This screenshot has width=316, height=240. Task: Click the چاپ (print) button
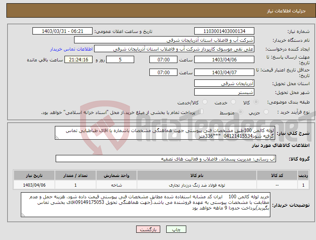[x=176, y=229]
